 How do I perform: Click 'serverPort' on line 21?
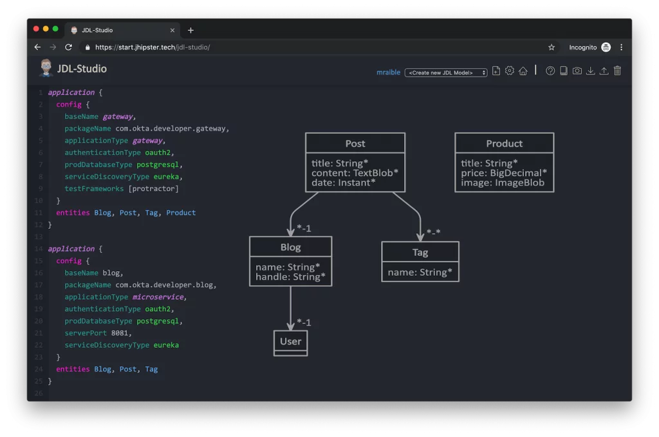86,334
